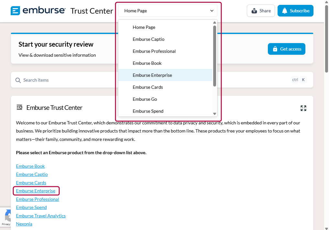The height and width of the screenshot is (230, 329).
Task: Select Emburse Enterprise from dropdown list
Action: pos(152,75)
